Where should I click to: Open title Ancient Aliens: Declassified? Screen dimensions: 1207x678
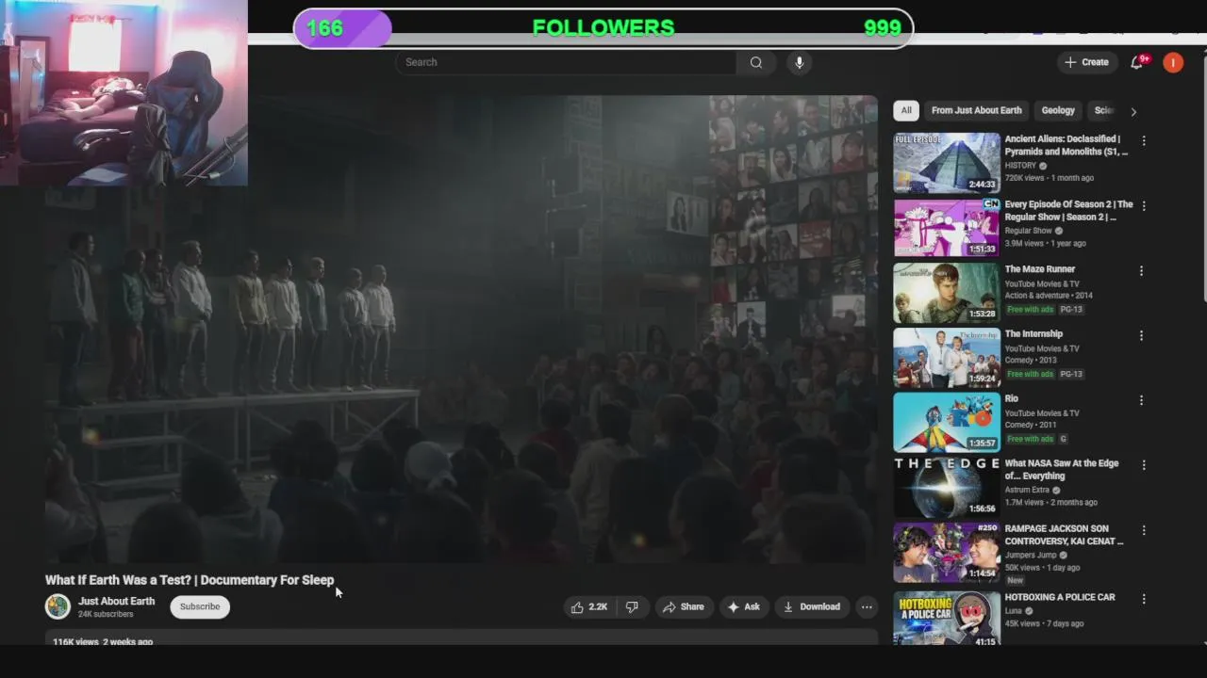(1066, 145)
